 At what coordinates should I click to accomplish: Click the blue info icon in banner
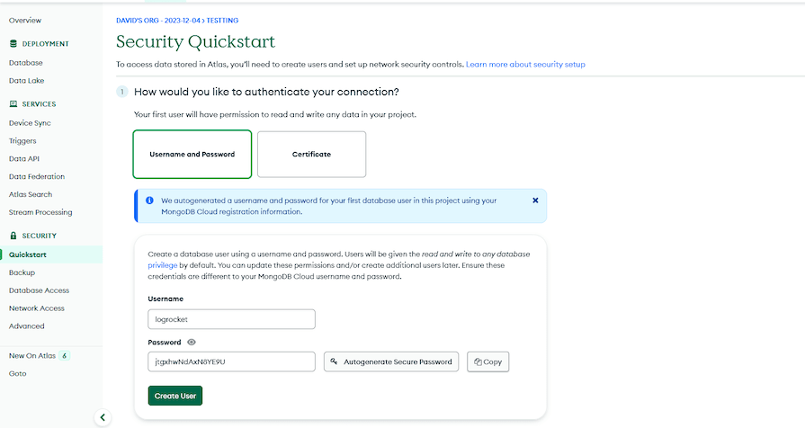pyautogui.click(x=149, y=201)
